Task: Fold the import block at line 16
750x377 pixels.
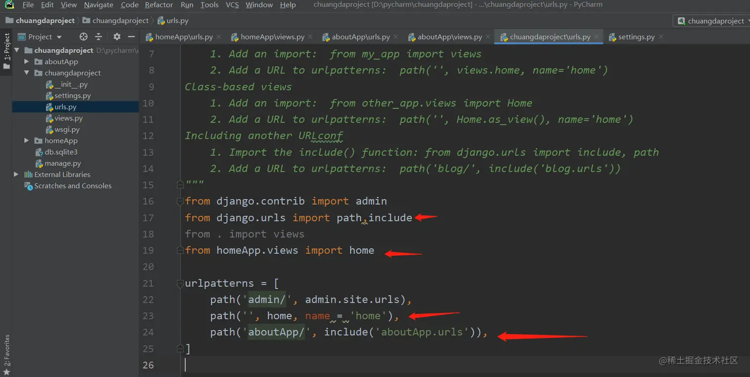Action: pyautogui.click(x=181, y=201)
